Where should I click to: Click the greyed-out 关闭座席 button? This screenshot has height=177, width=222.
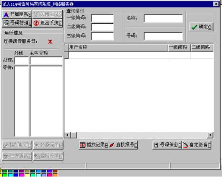(x=48, y=14)
